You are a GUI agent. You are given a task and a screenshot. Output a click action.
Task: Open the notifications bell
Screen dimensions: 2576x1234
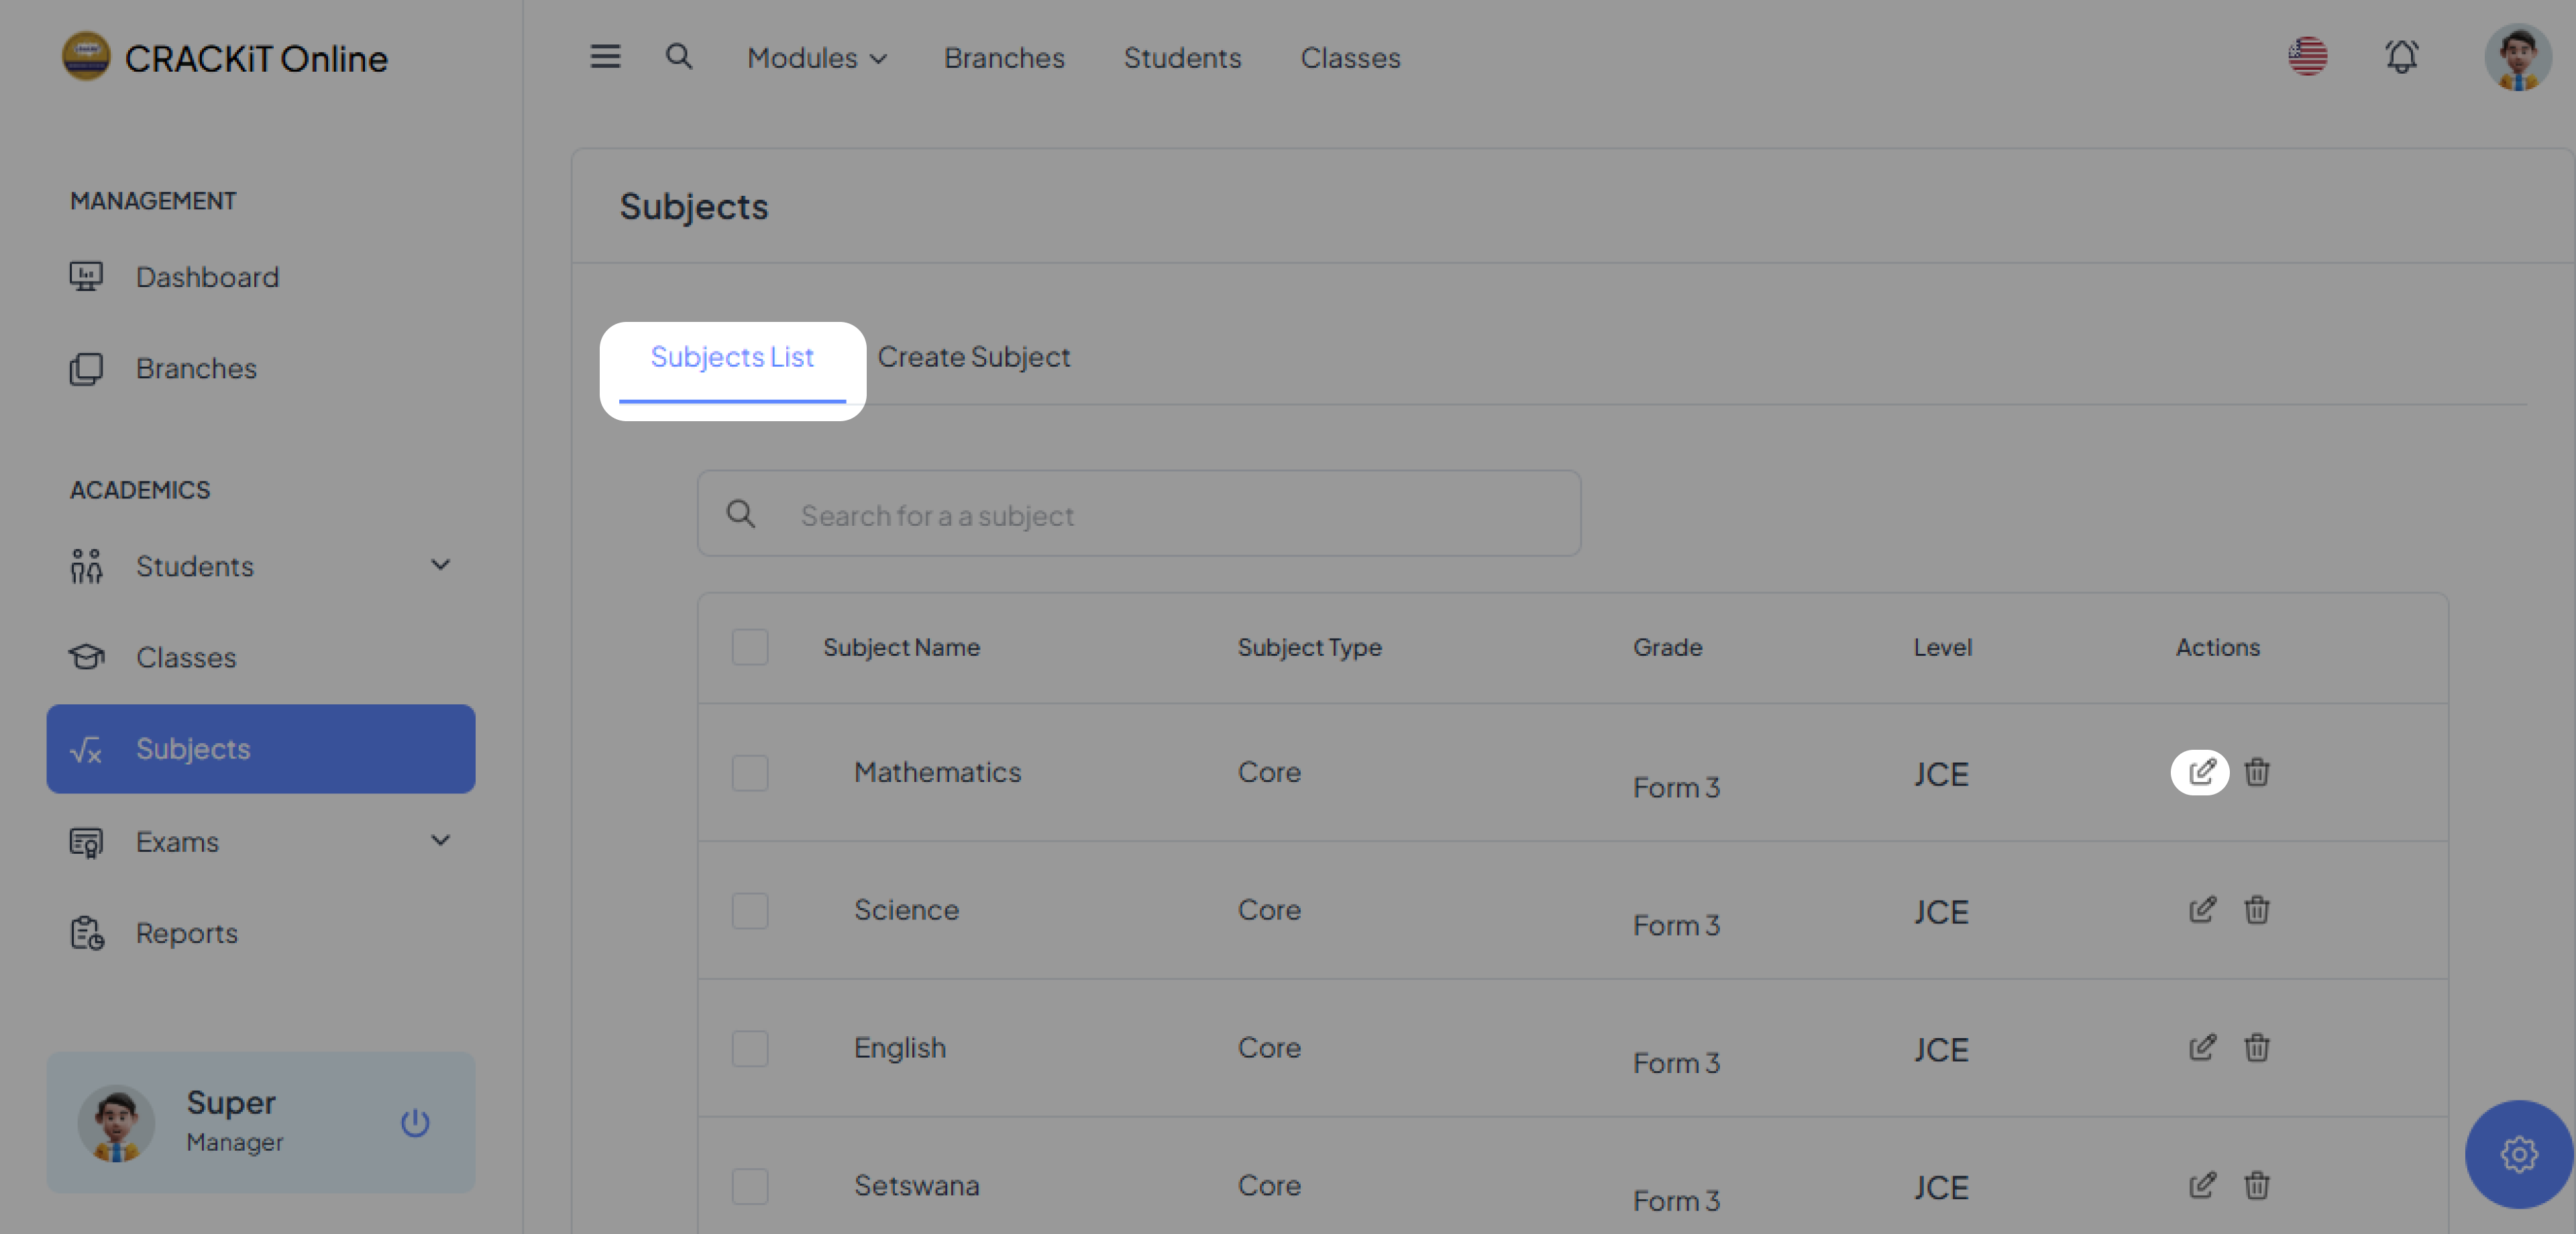click(2401, 57)
